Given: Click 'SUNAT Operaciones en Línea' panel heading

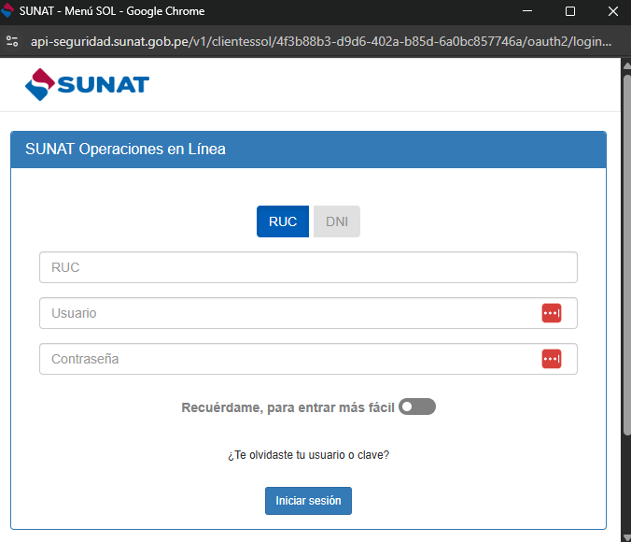Looking at the screenshot, I should [x=125, y=150].
